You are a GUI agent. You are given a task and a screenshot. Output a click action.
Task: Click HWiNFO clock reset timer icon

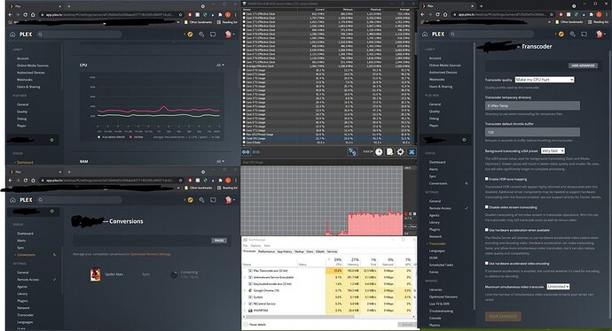[x=379, y=152]
